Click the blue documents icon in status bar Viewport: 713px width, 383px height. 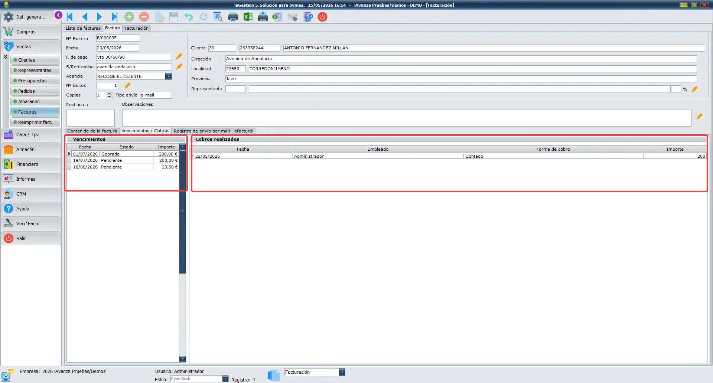pyautogui.click(x=274, y=375)
